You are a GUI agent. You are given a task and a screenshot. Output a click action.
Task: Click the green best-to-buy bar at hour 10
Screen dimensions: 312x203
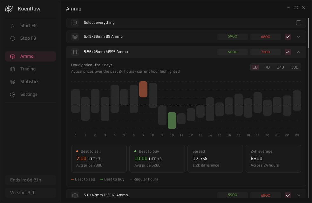click(x=172, y=121)
